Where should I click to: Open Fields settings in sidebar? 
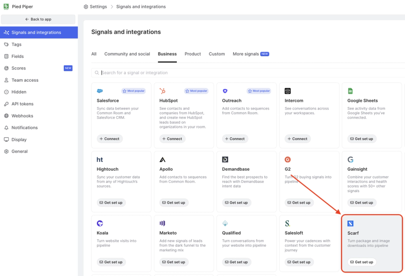click(39, 56)
